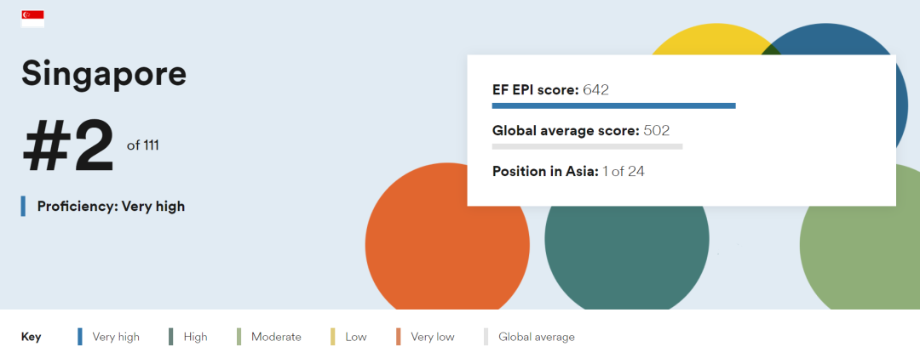Select the #2 ranking number
920x358 pixels.
click(x=68, y=146)
